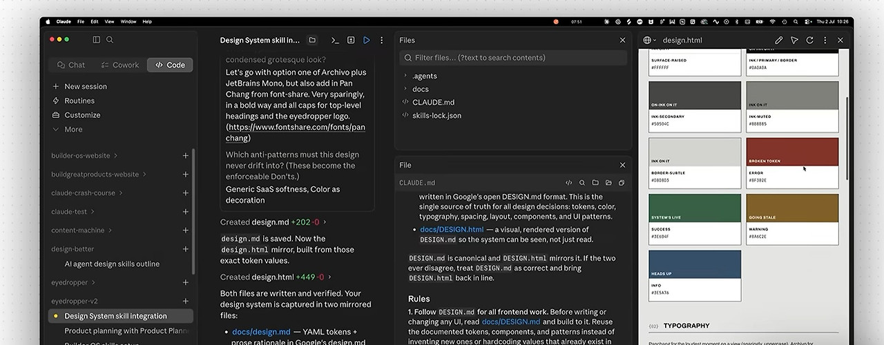Open the Window menu in menu bar
Image resolution: width=884 pixels, height=345 pixels.
coord(128,21)
